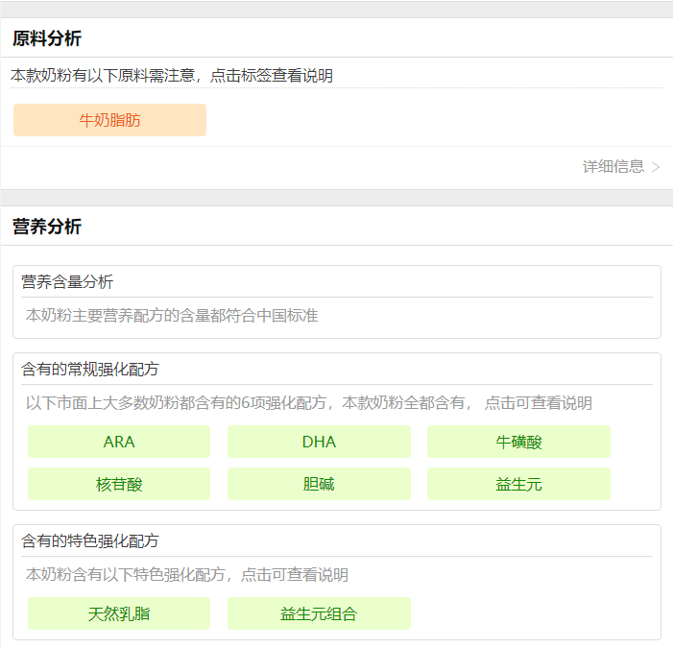The height and width of the screenshot is (648, 673).
Task: Click the text about meeting 中国标准
Action: [172, 315]
